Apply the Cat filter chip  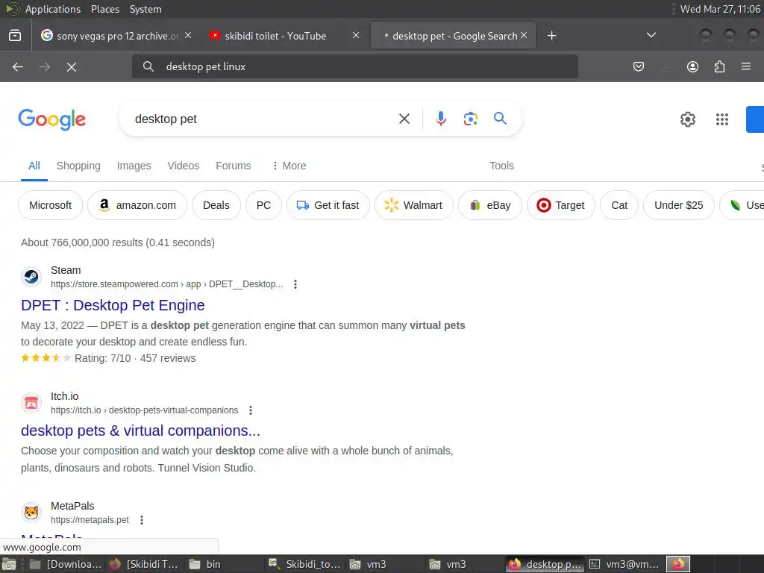[619, 205]
